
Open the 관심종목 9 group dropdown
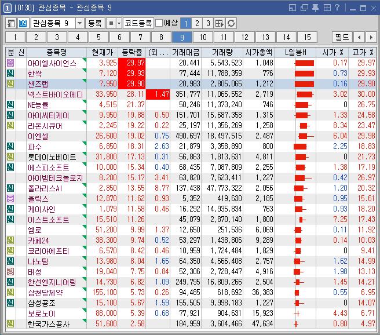(x=79, y=24)
